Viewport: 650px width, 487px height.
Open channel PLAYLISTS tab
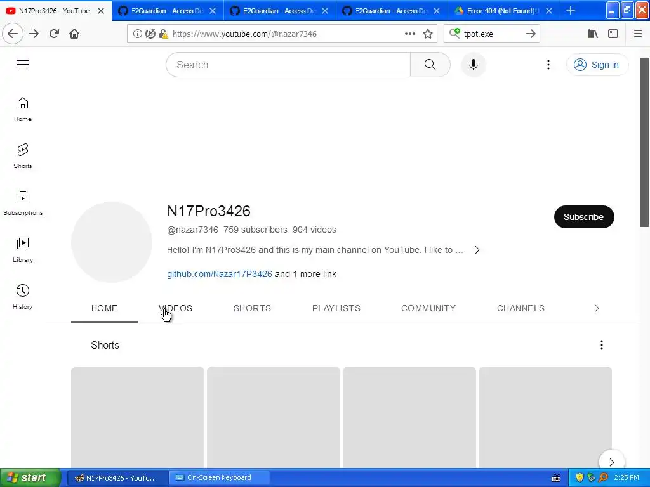(x=336, y=308)
